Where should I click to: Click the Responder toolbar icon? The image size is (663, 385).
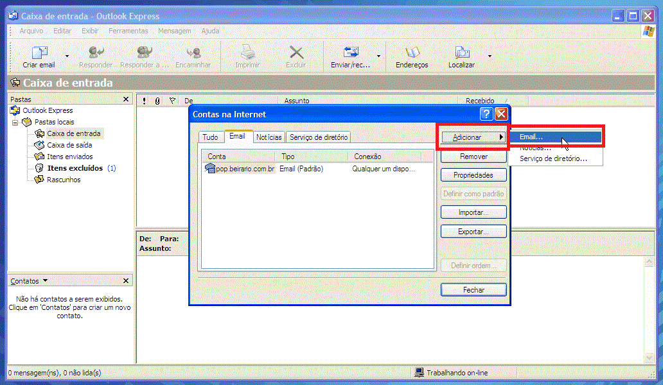96,53
